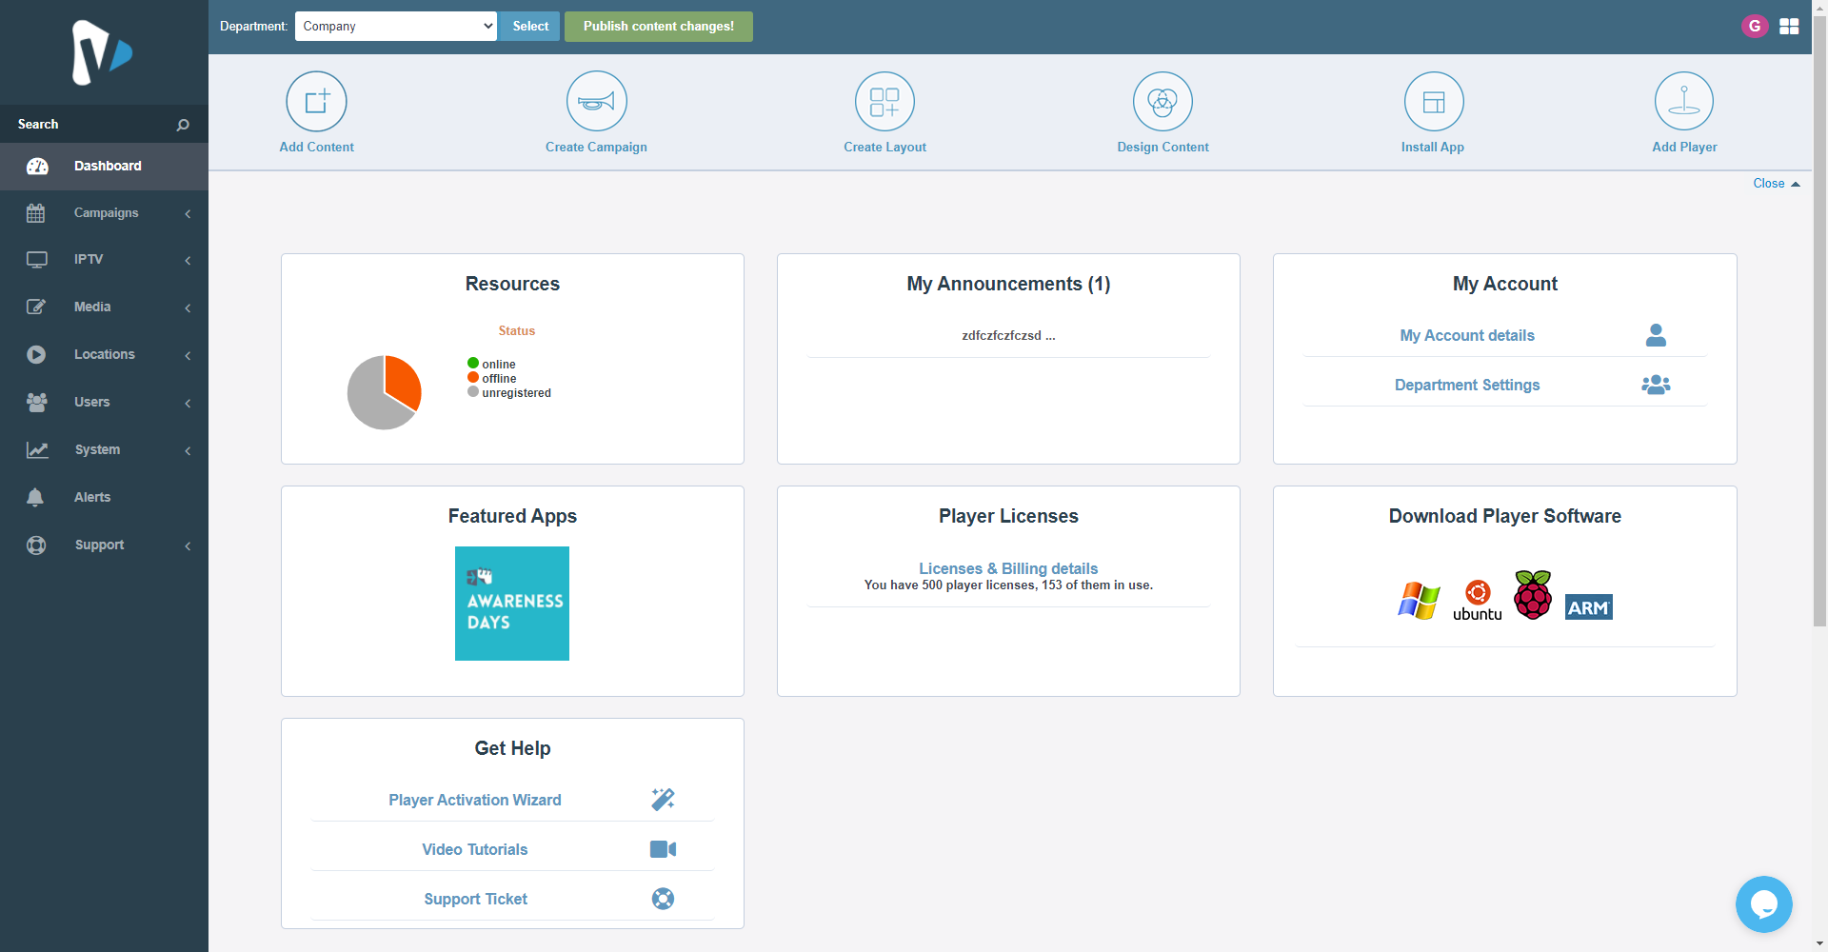Image resolution: width=1828 pixels, height=952 pixels.
Task: Open the Add Content tool
Action: tap(315, 111)
